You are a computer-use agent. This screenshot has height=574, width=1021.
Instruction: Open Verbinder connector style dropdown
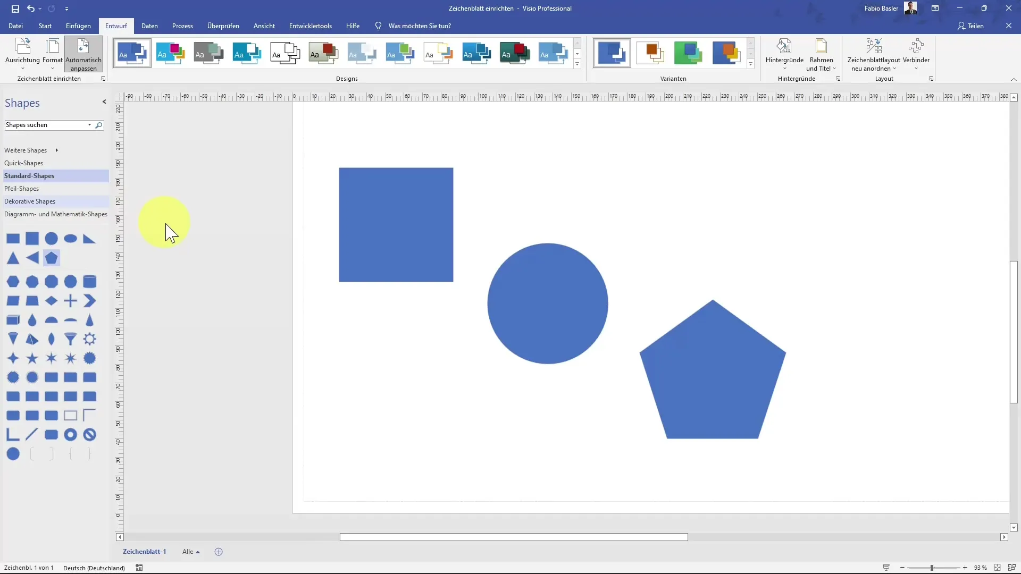click(916, 54)
